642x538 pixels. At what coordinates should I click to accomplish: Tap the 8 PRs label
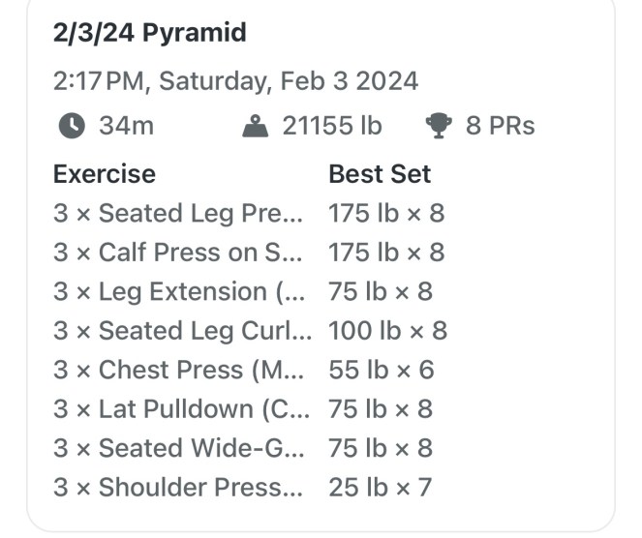pos(500,126)
